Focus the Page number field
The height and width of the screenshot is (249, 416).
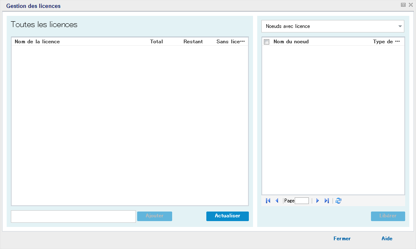pos(302,201)
